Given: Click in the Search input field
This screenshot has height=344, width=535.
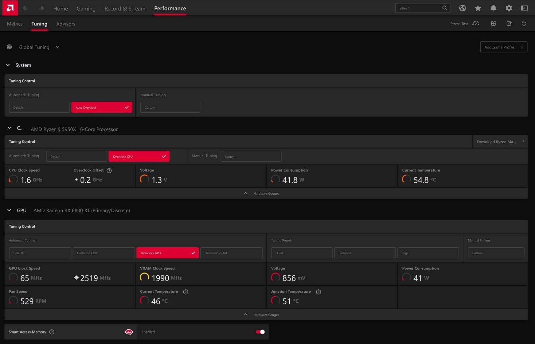Looking at the screenshot, I should point(419,8).
